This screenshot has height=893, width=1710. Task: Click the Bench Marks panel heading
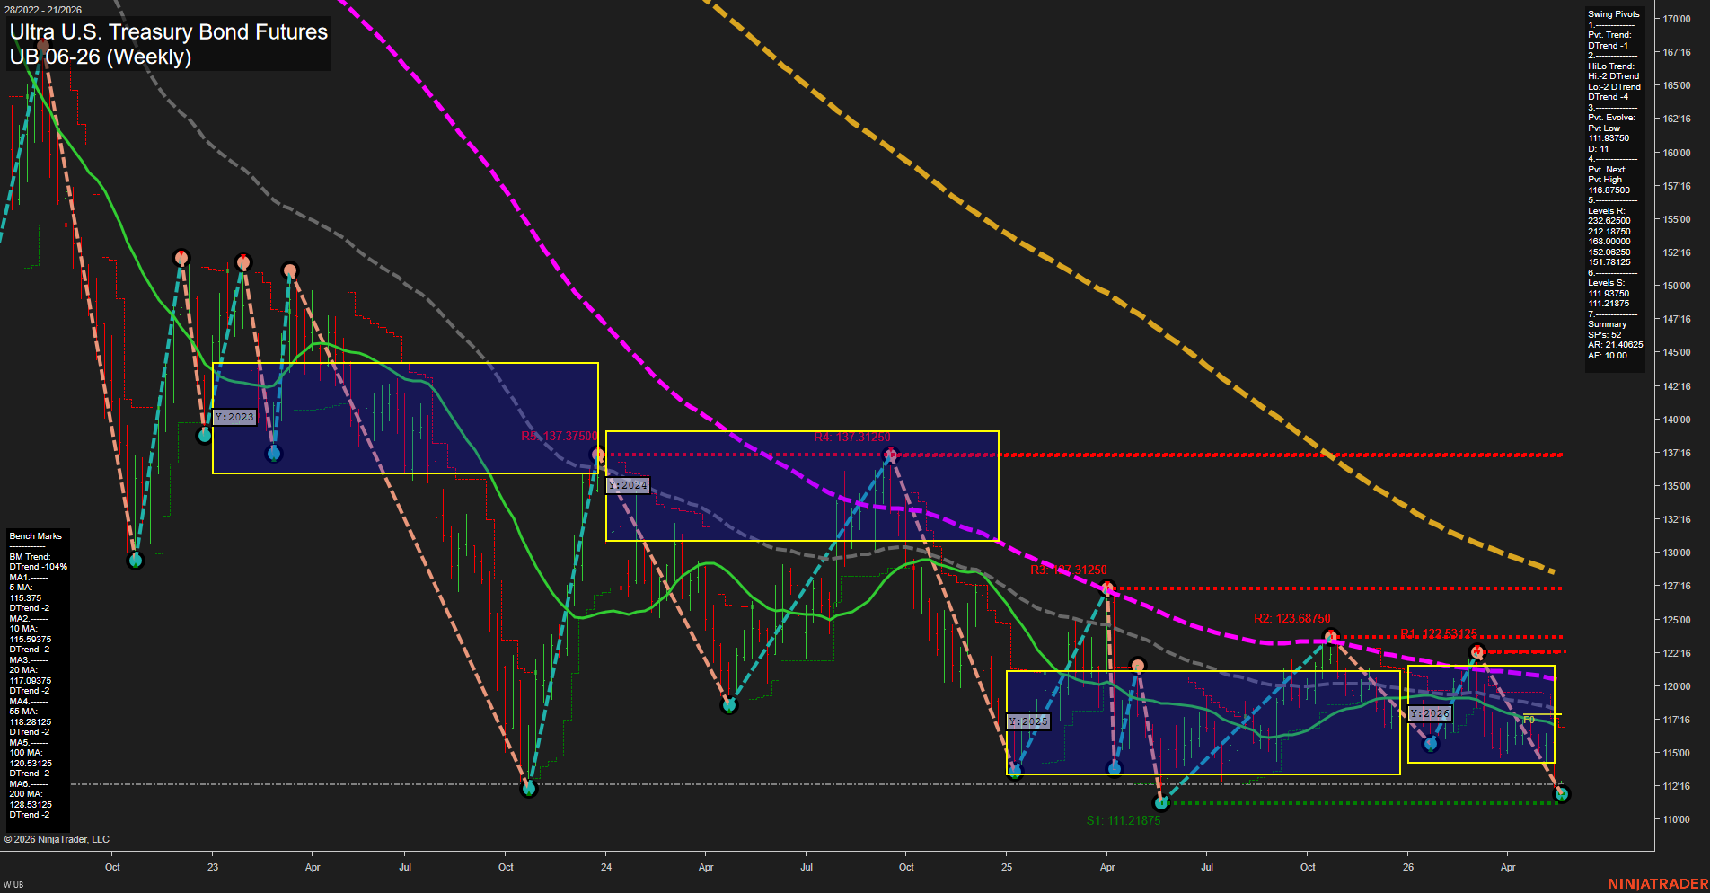point(36,536)
